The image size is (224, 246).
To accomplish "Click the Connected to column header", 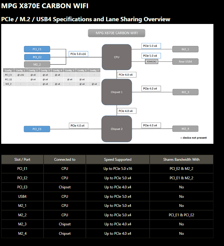I will 65,160.
